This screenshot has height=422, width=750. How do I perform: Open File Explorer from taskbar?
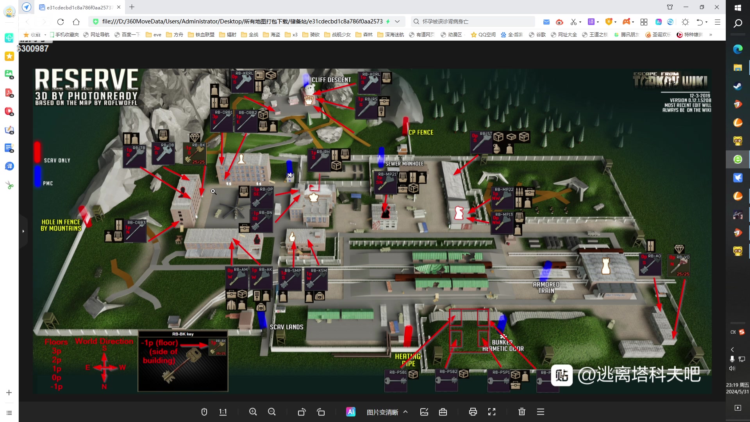click(738, 68)
